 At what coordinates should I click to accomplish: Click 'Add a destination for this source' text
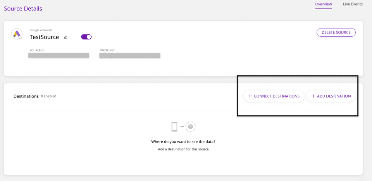[183, 149]
